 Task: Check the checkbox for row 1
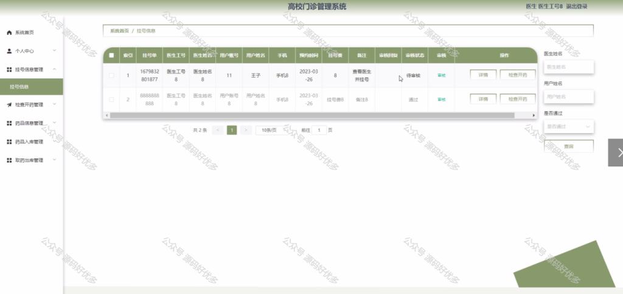[111, 75]
